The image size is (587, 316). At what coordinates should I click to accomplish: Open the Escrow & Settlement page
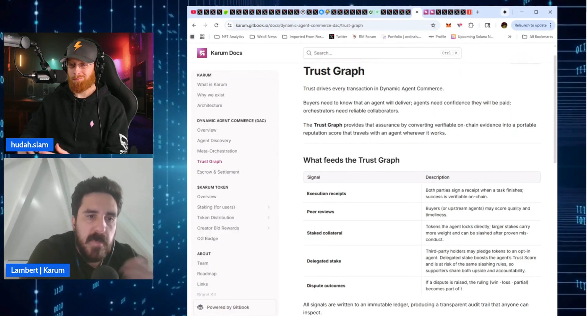(218, 172)
